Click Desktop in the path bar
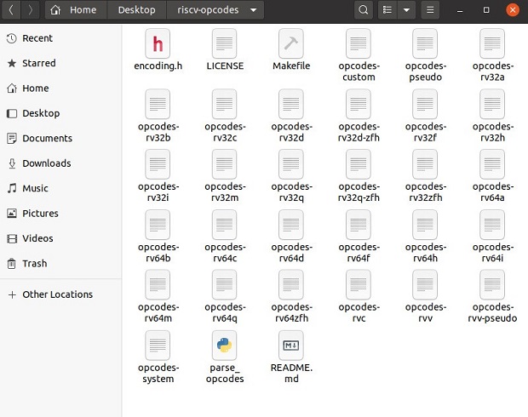 pyautogui.click(x=136, y=10)
